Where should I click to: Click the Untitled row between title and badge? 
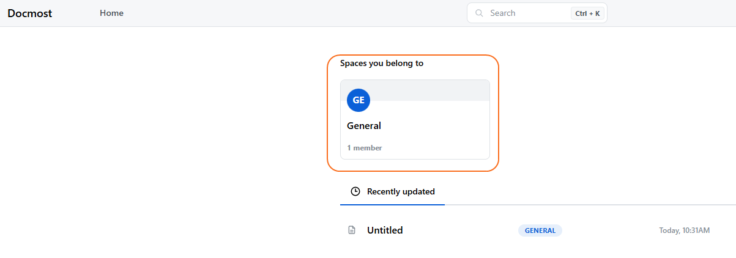459,230
